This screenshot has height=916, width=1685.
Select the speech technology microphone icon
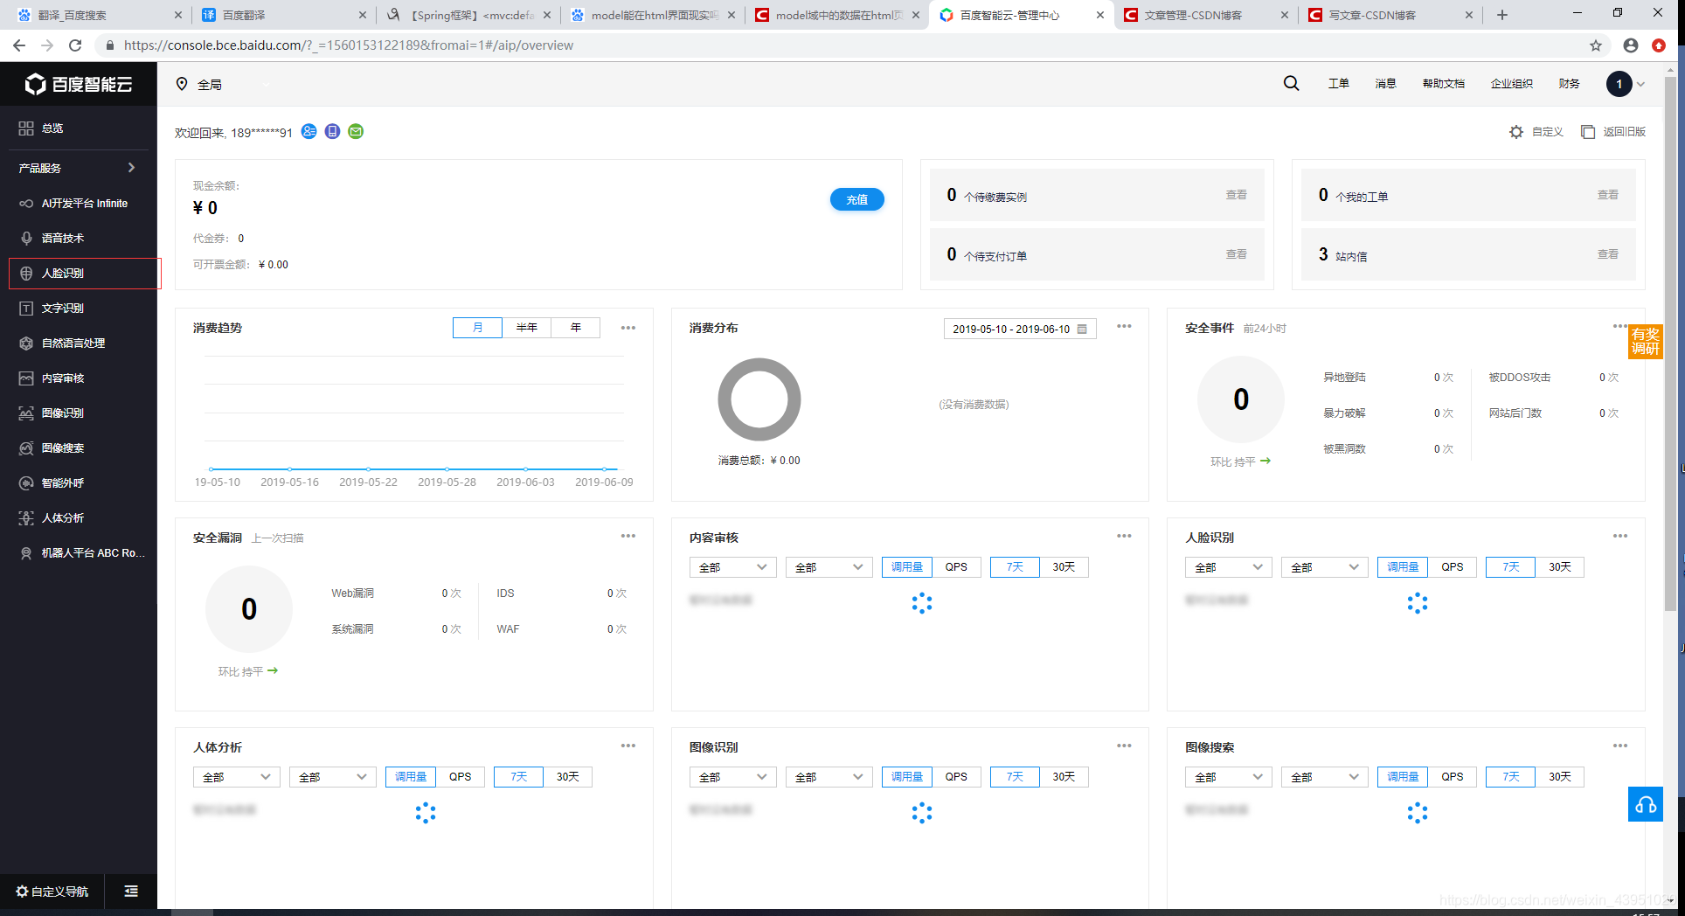tap(26, 238)
